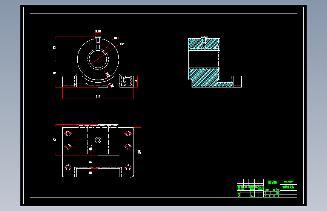Click the middle-right bolt hole in plan view
This screenshot has height=211, width=327.
tap(128, 147)
